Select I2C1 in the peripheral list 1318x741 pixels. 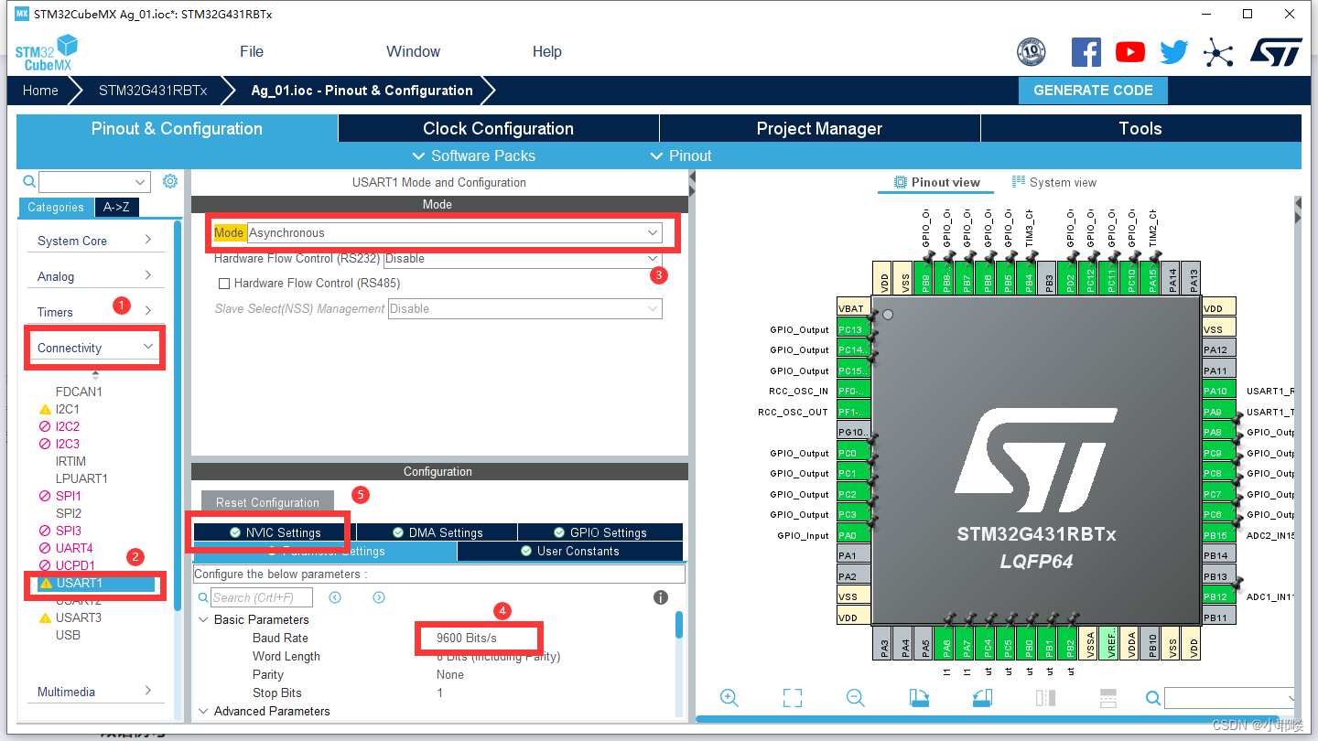pos(67,409)
